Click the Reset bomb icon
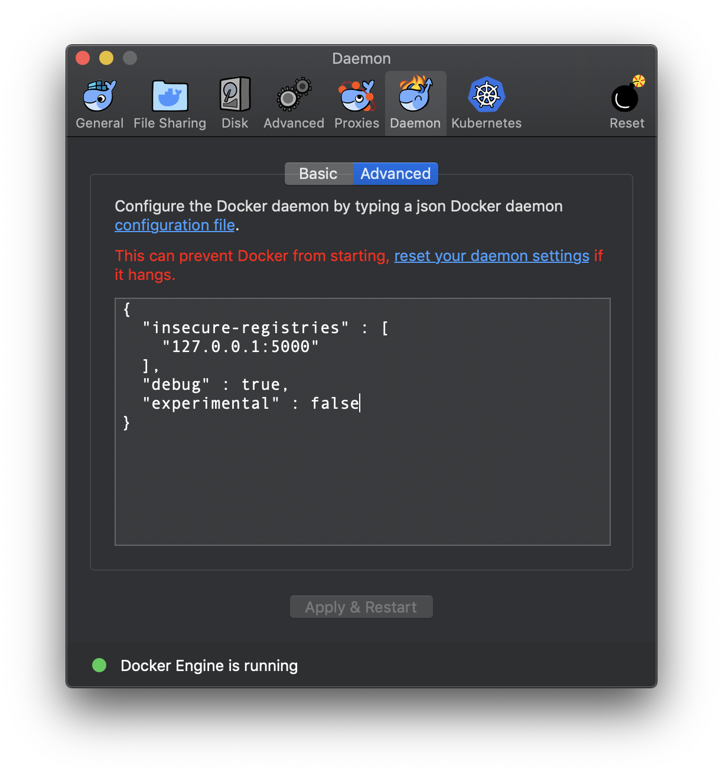This screenshot has width=723, height=775. tap(627, 95)
